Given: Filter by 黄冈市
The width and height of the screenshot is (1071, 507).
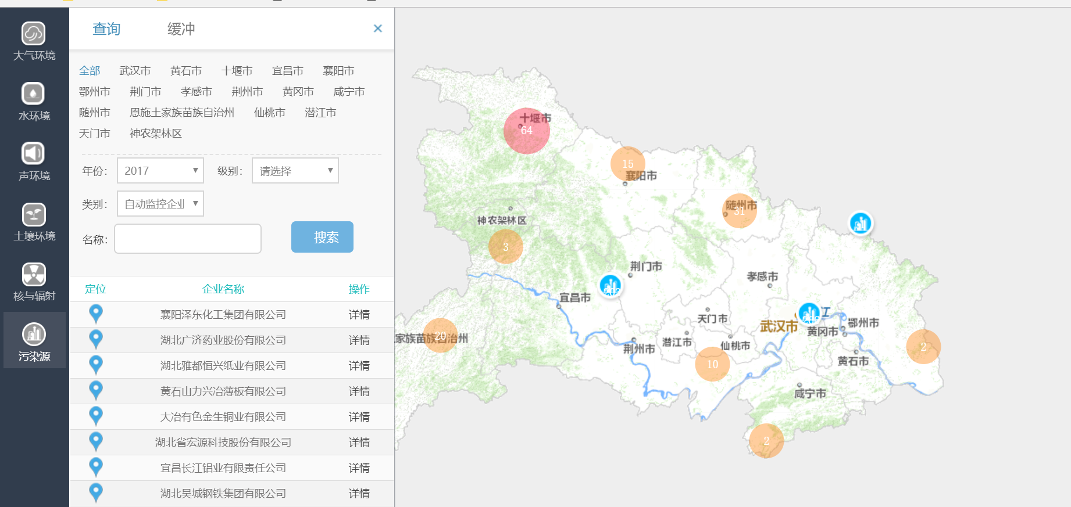Looking at the screenshot, I should click(x=298, y=92).
